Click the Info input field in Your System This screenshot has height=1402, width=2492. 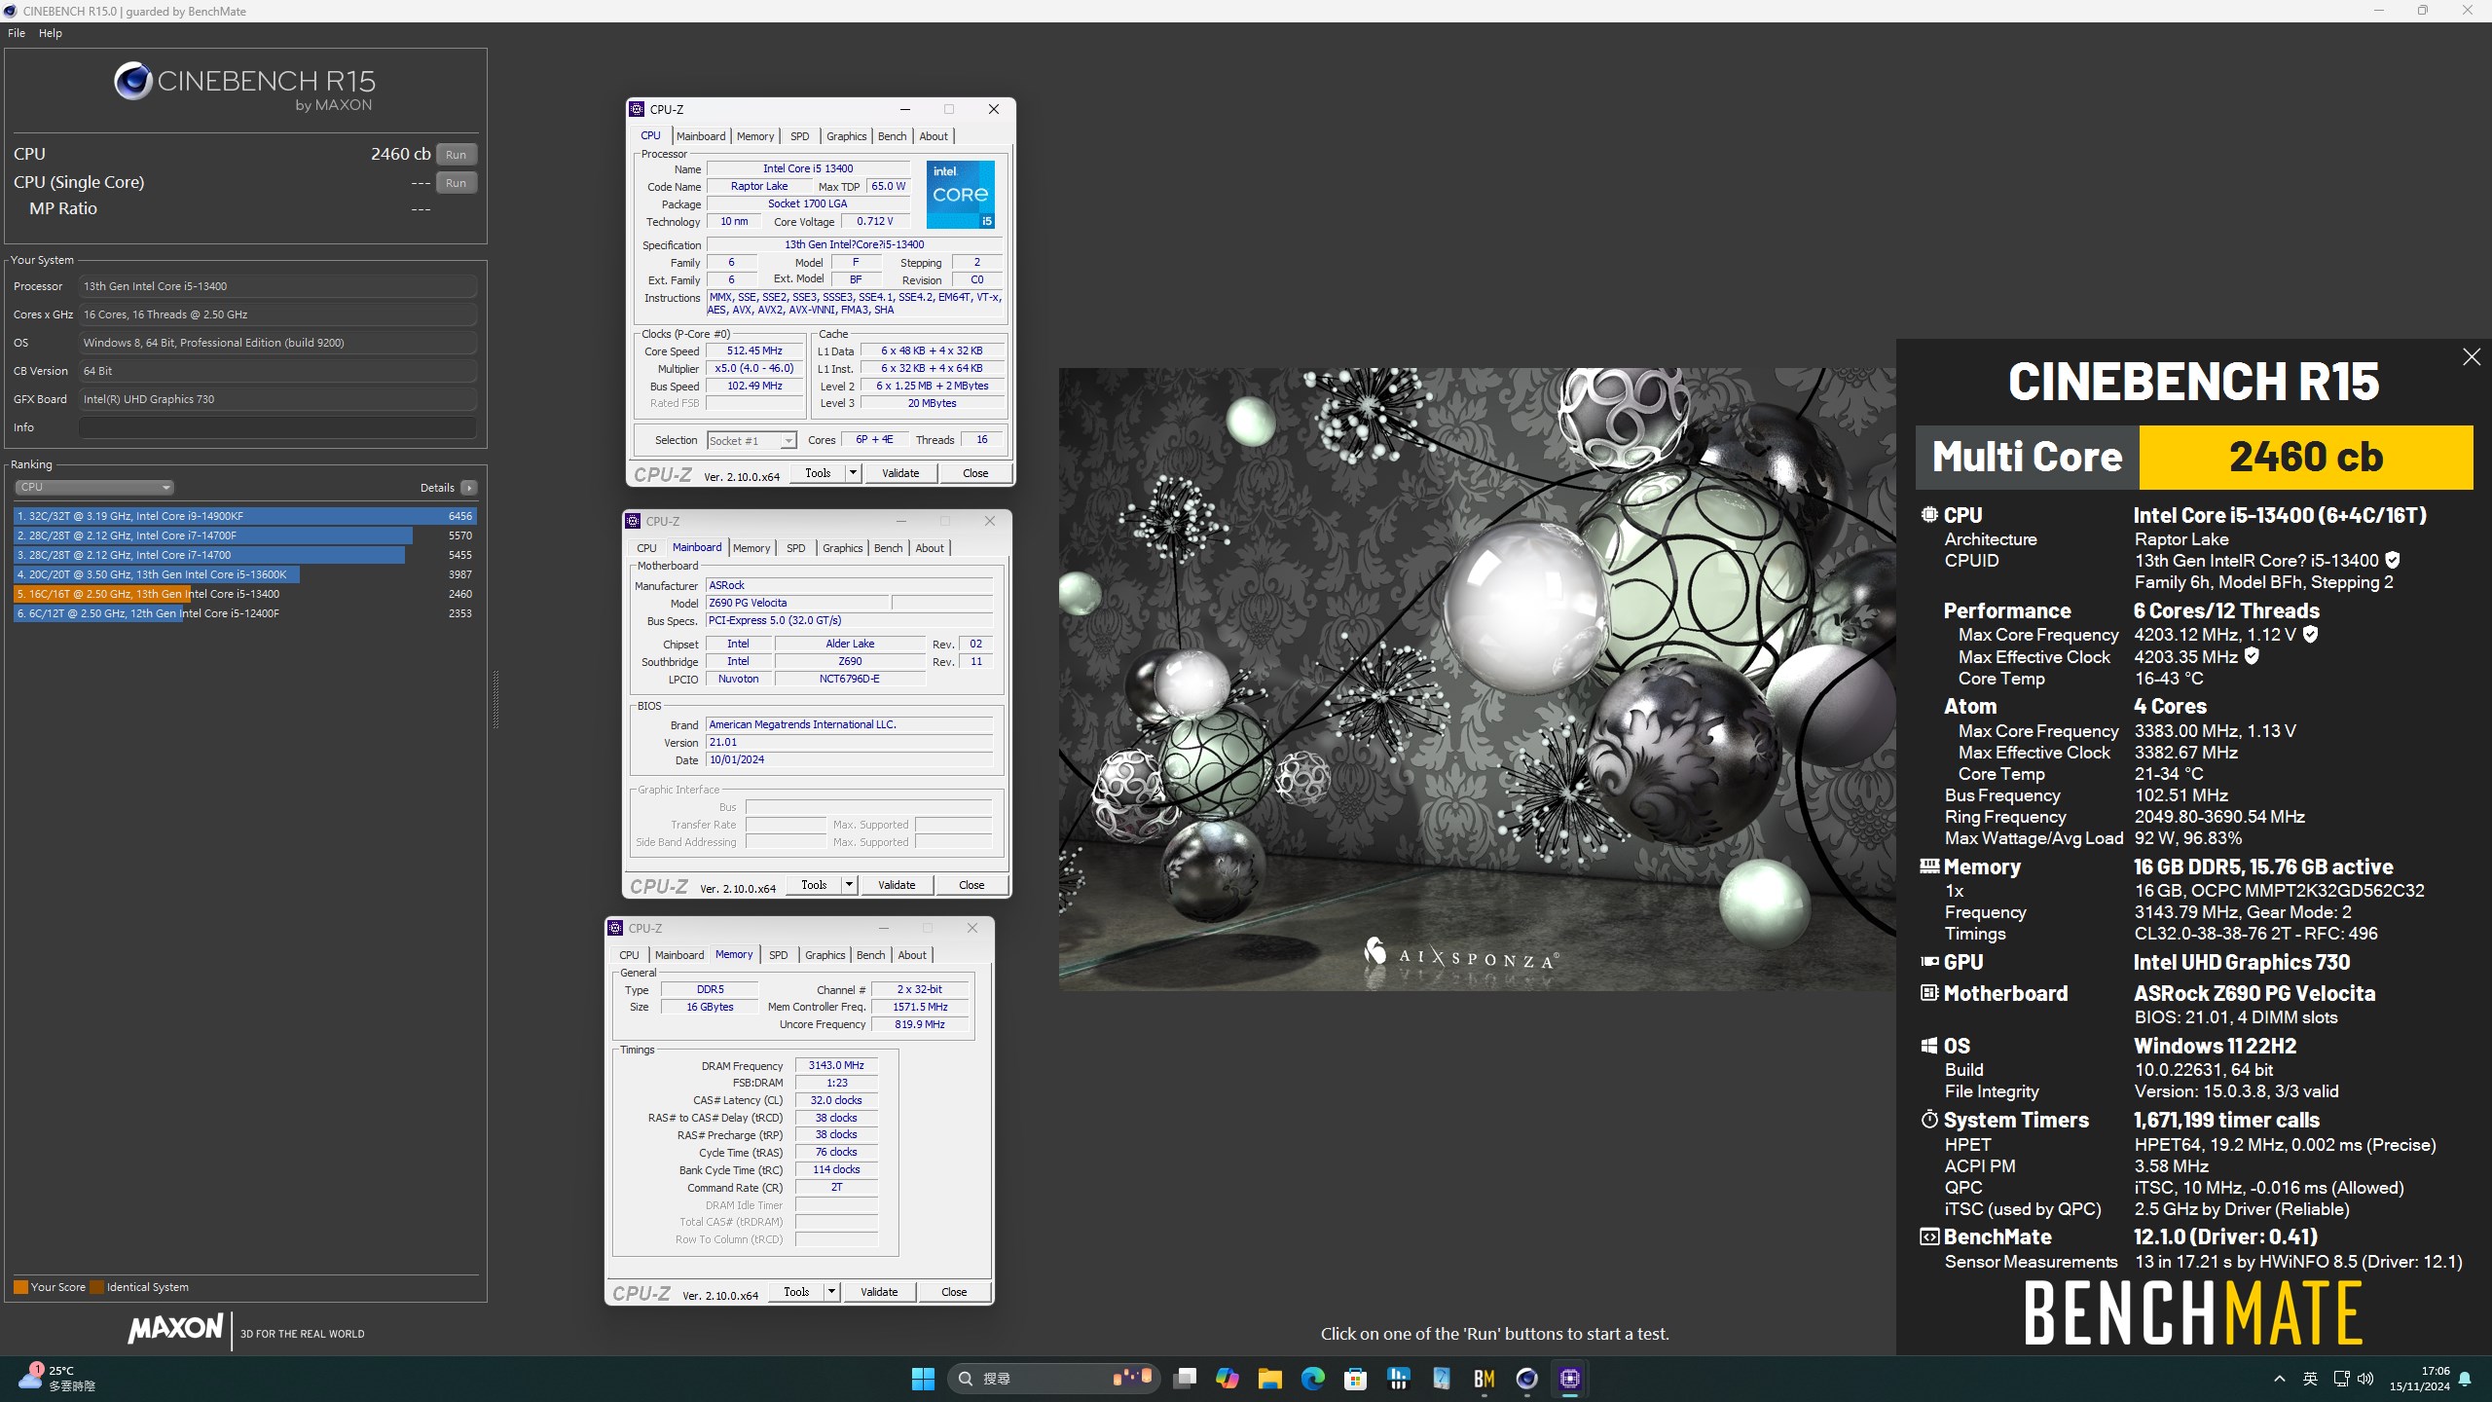coord(277,427)
